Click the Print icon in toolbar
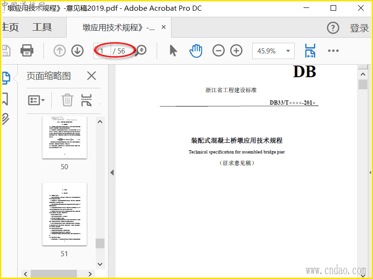This screenshot has height=279, width=373. pos(27,50)
